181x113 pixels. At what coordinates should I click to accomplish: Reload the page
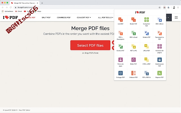click(x=11, y=7)
